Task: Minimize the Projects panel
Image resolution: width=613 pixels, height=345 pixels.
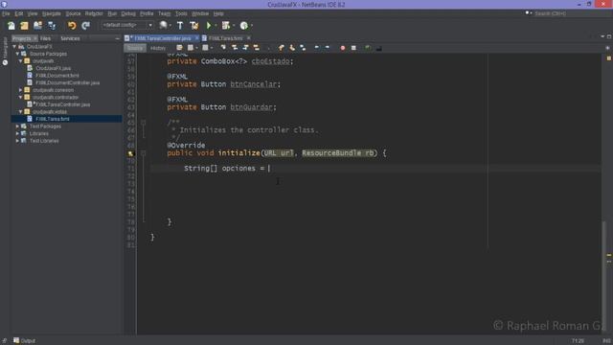Action: tap(117, 38)
